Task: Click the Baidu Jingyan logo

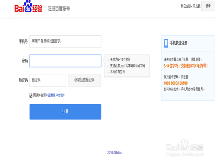Action: tap(28, 6)
